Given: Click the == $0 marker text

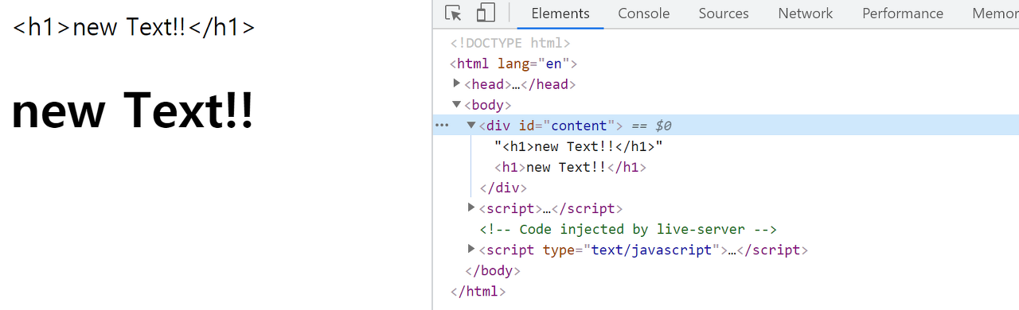Looking at the screenshot, I should coord(651,126).
